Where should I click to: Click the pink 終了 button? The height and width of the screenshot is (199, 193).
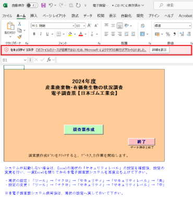coord(141,142)
